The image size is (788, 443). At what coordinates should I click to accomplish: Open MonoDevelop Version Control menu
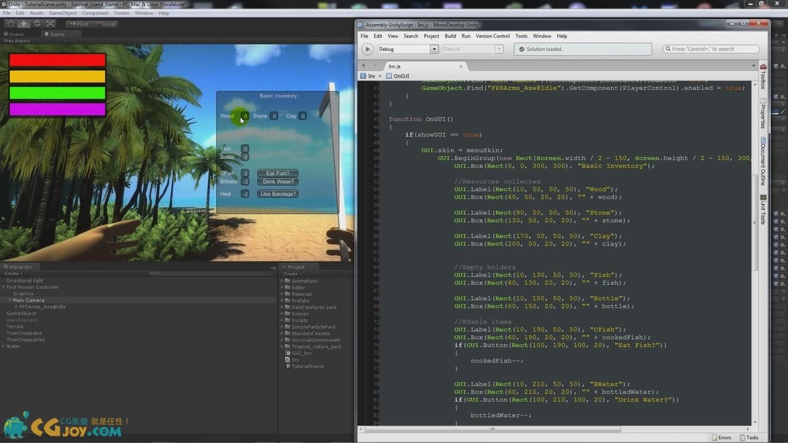(492, 36)
